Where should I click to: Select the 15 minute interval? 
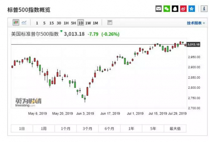pos(52,23)
